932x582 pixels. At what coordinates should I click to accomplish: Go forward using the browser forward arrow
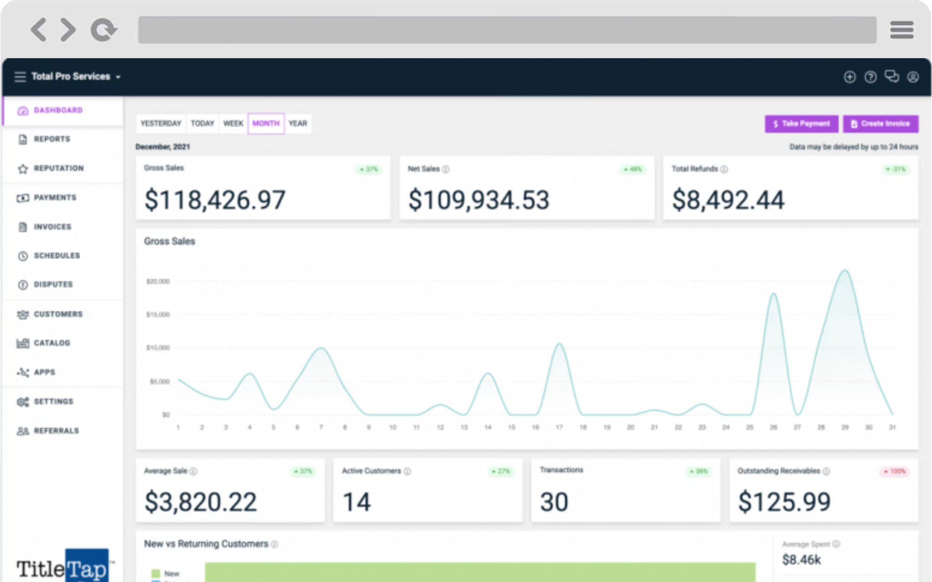click(x=68, y=30)
